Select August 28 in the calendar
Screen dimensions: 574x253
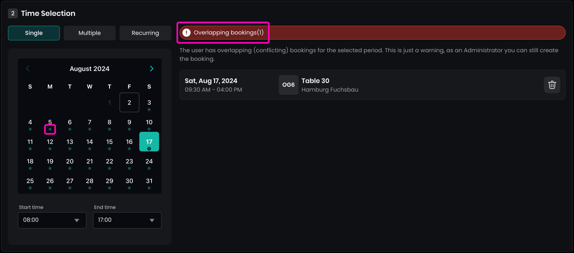89,181
